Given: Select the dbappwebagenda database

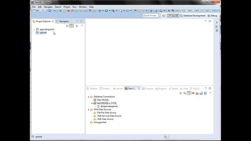Looking at the screenshot, I should (x=109, y=106).
